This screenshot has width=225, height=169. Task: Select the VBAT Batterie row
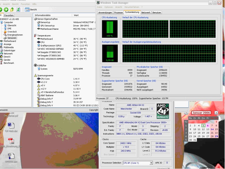tap(64, 95)
